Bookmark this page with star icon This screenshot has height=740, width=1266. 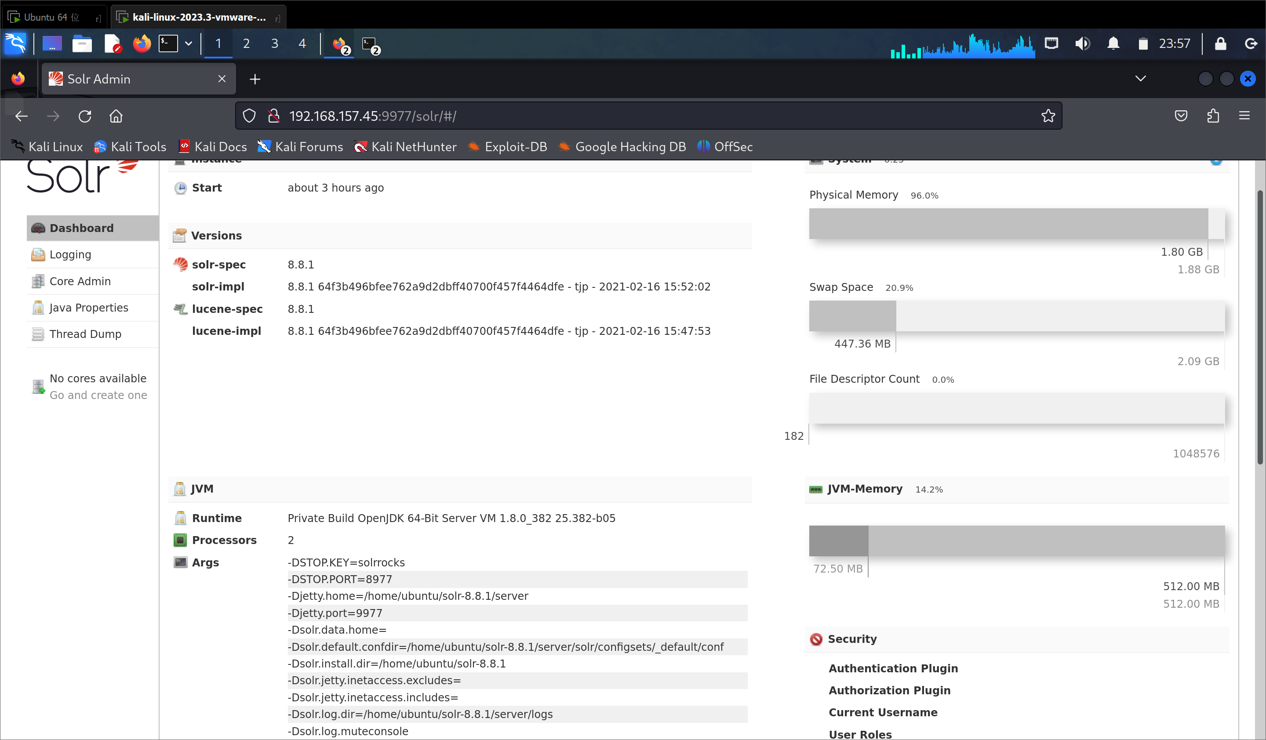[1048, 116]
